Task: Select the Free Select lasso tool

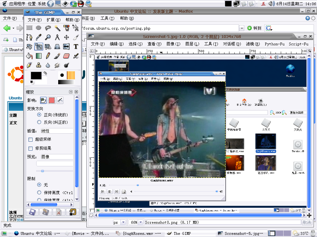Action: [48, 28]
